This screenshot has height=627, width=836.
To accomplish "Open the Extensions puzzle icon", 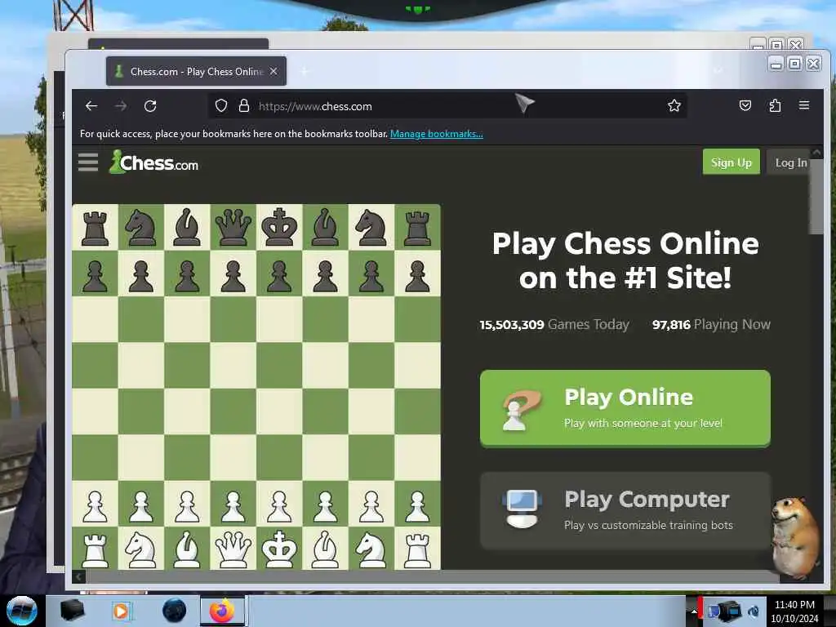I will tap(775, 105).
